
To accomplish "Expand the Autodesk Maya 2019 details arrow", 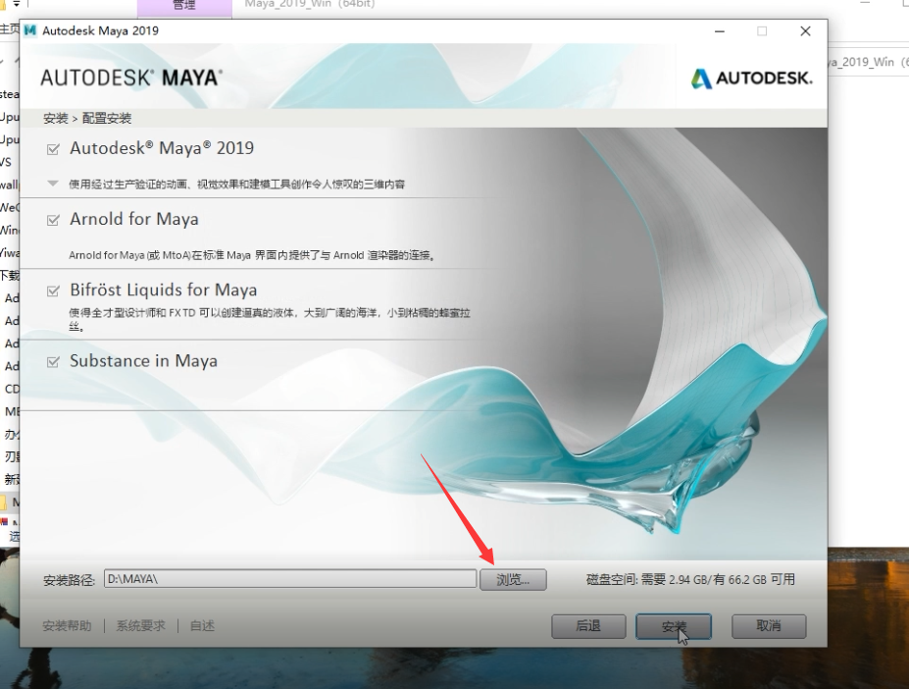I will point(53,184).
